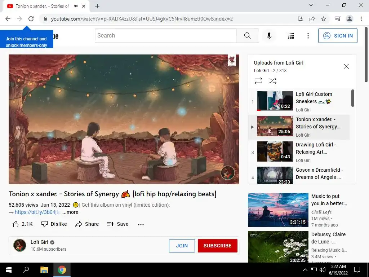This screenshot has height=277, width=369.
Task: Close the Tonion x xander tab
Action: [x=84, y=6]
